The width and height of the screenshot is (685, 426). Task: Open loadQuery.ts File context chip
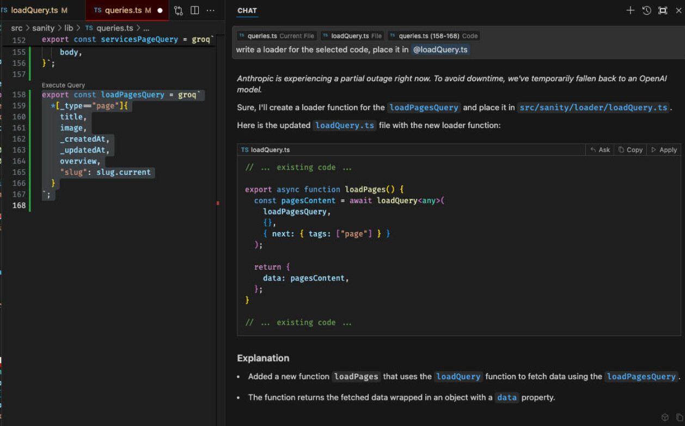click(353, 36)
